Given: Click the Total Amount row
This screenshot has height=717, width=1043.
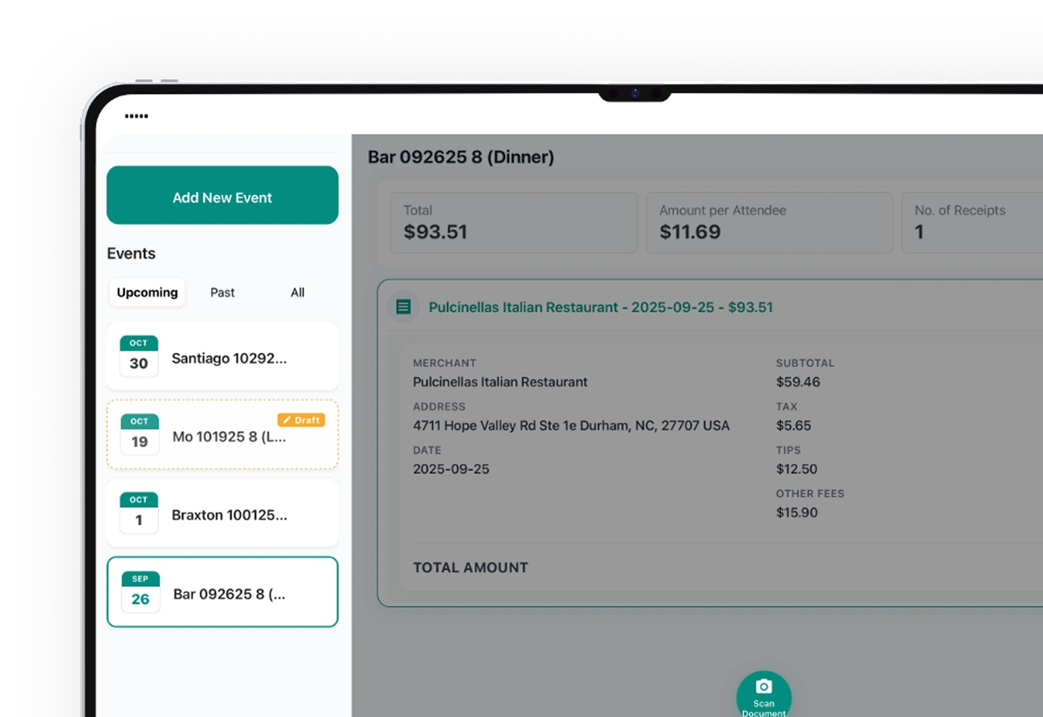Looking at the screenshot, I should (471, 568).
